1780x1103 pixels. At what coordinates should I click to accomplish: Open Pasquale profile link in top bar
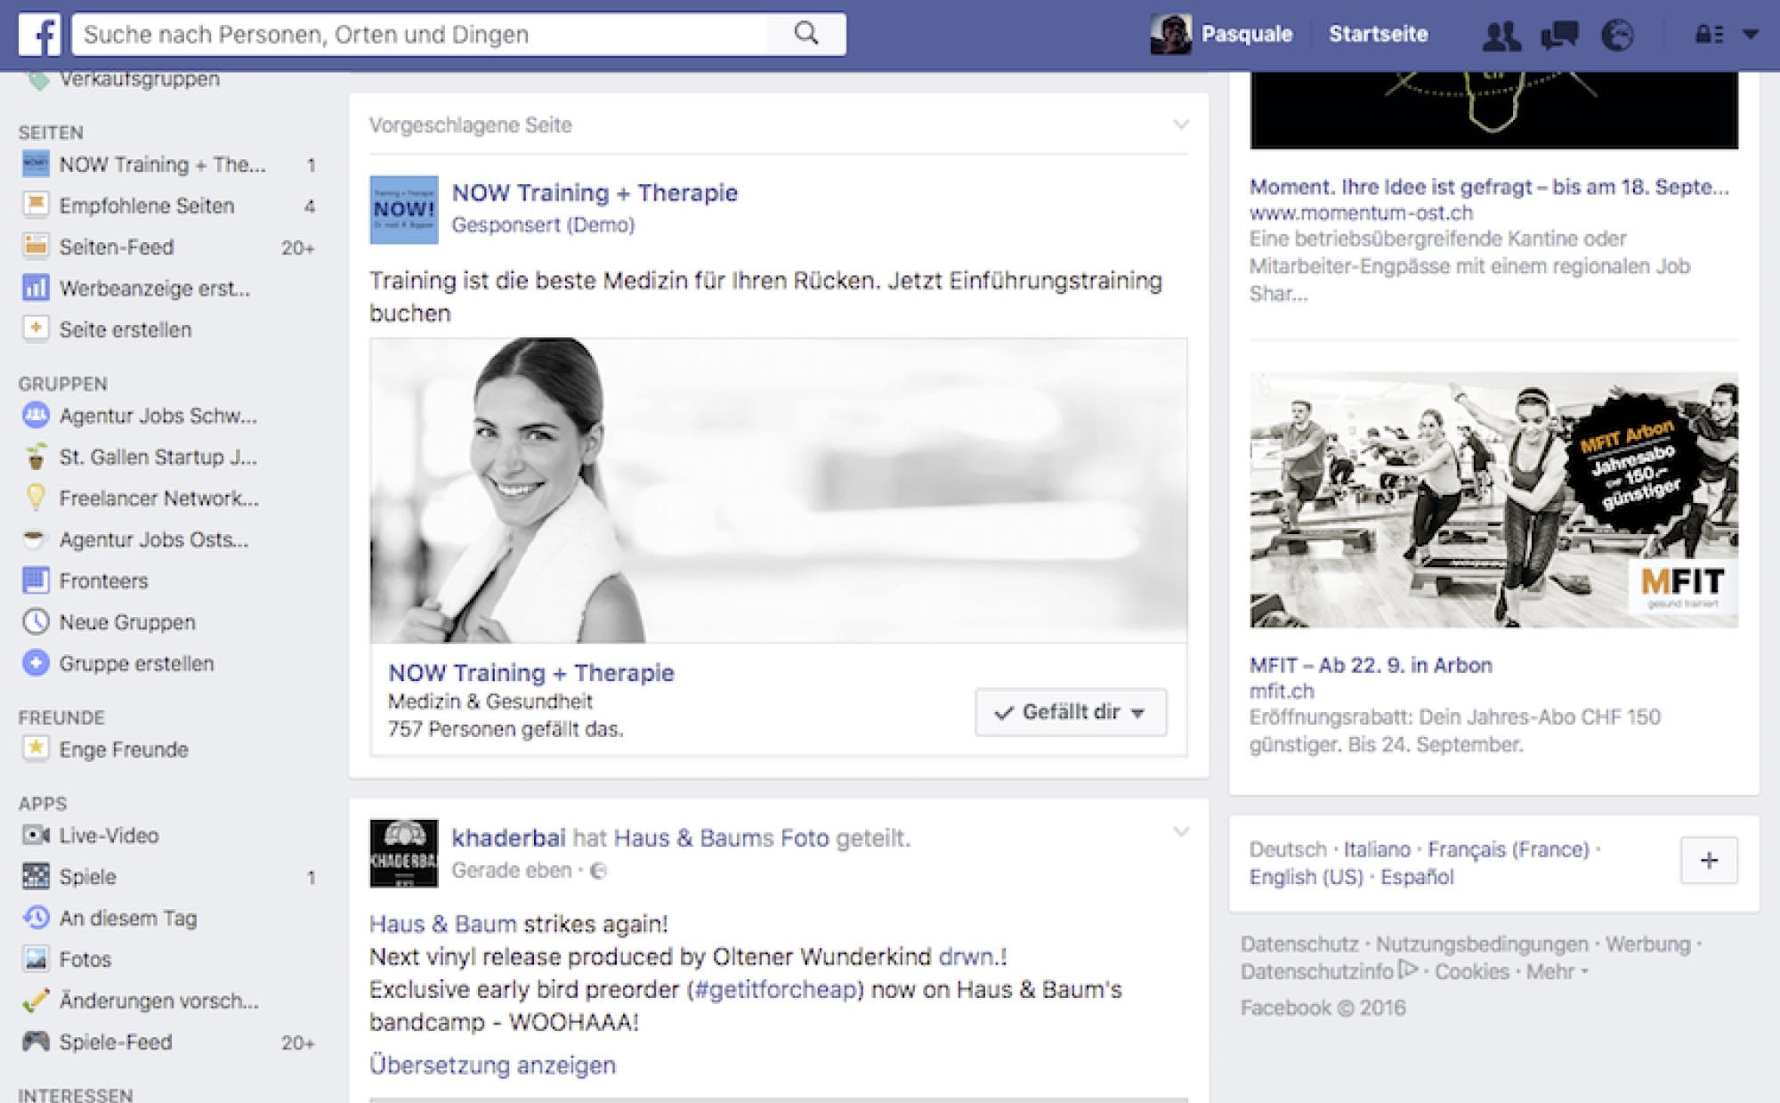pos(1247,35)
